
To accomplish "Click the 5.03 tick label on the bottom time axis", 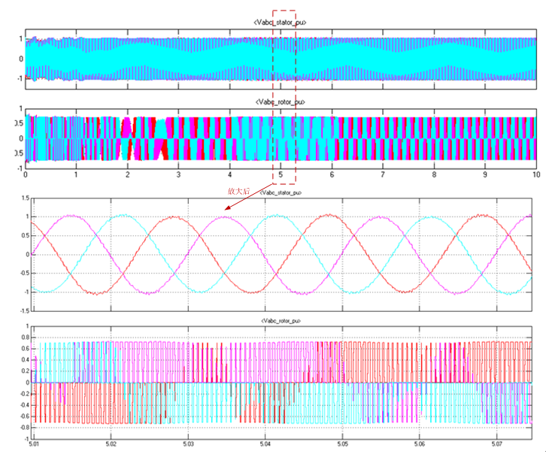I will coord(188,444).
